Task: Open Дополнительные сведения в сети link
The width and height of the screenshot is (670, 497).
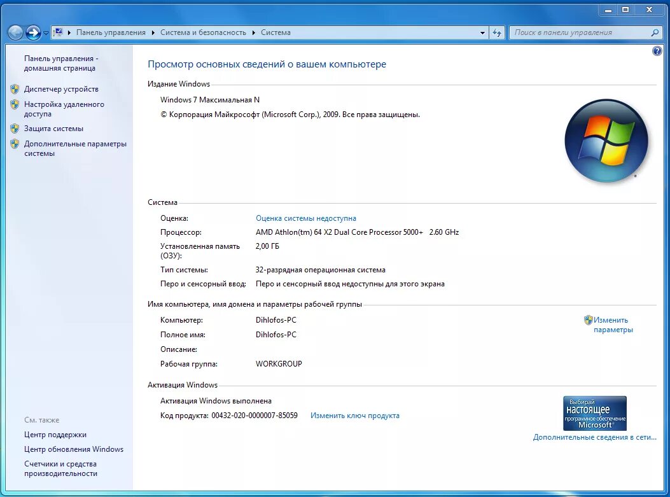Action: 594,437
